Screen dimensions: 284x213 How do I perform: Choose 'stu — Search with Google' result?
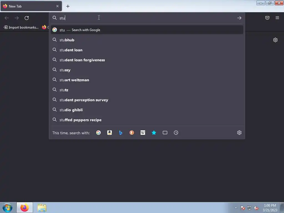(x=147, y=30)
